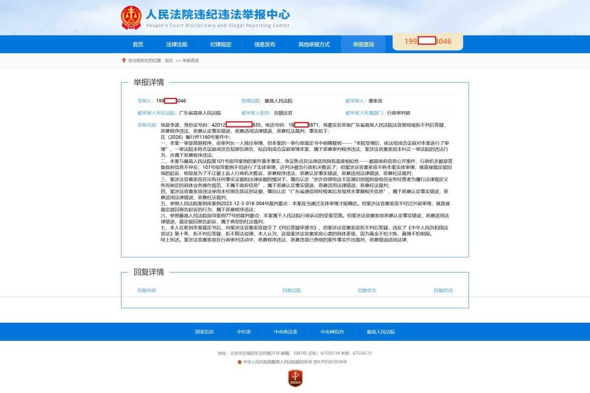
Task: Click the 回复法院 column header
Action: [x=292, y=291]
